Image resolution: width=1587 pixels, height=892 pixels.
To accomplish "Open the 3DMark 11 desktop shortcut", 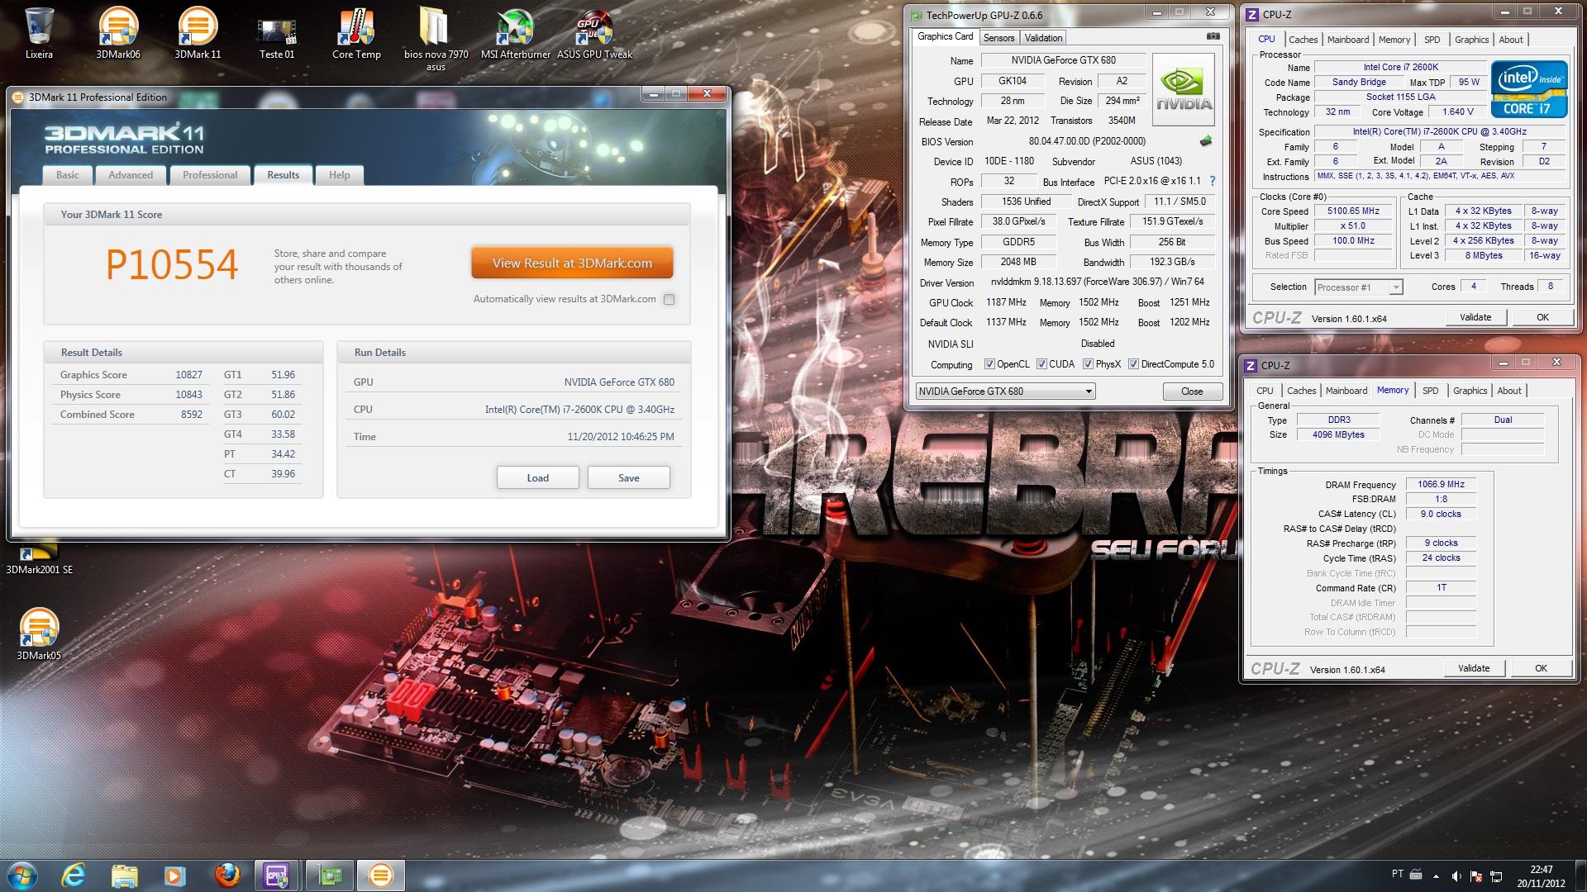I will [198, 33].
